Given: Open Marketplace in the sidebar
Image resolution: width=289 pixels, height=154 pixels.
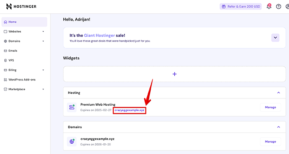Looking at the screenshot, I should coord(24,89).
